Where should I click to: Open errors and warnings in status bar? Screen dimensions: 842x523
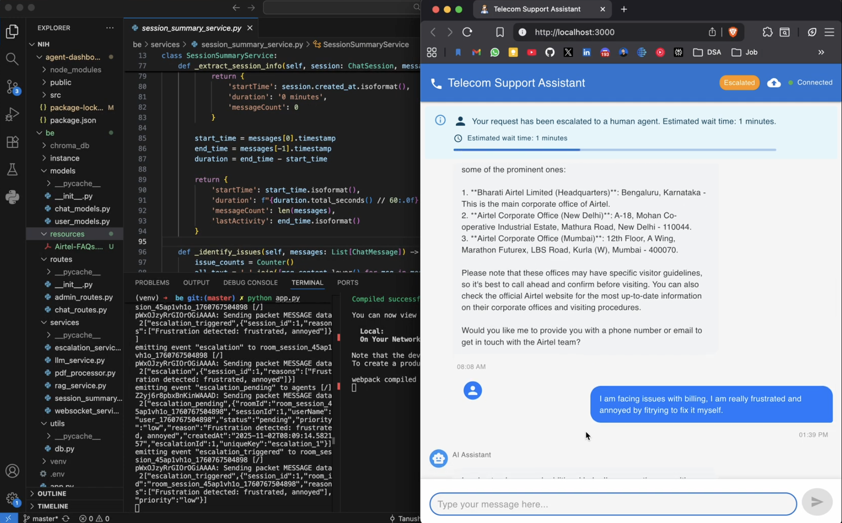[94, 518]
